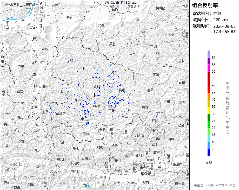Click the radar station name 西峰

point(217,14)
